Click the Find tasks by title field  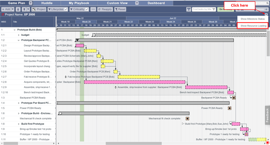click(204, 9)
